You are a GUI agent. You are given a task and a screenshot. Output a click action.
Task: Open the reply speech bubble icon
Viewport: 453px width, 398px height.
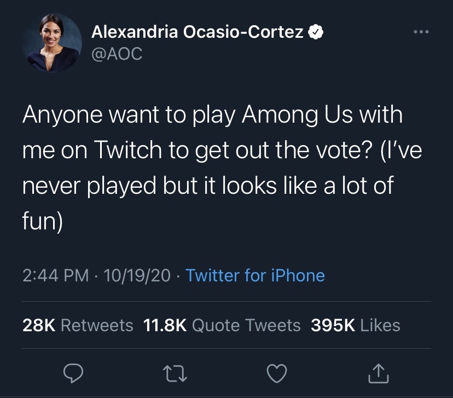point(73,373)
